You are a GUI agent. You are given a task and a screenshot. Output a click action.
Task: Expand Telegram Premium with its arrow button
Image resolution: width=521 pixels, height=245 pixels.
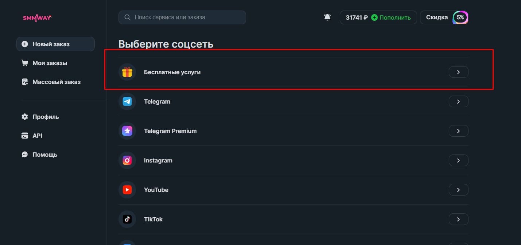[x=458, y=131]
